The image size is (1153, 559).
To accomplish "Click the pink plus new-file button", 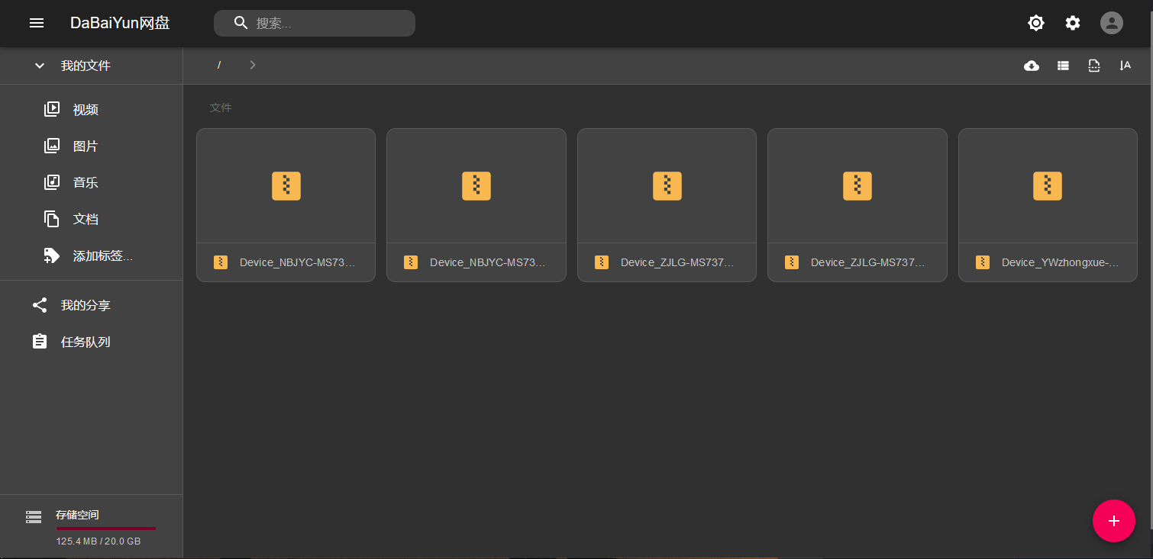I will pyautogui.click(x=1114, y=521).
